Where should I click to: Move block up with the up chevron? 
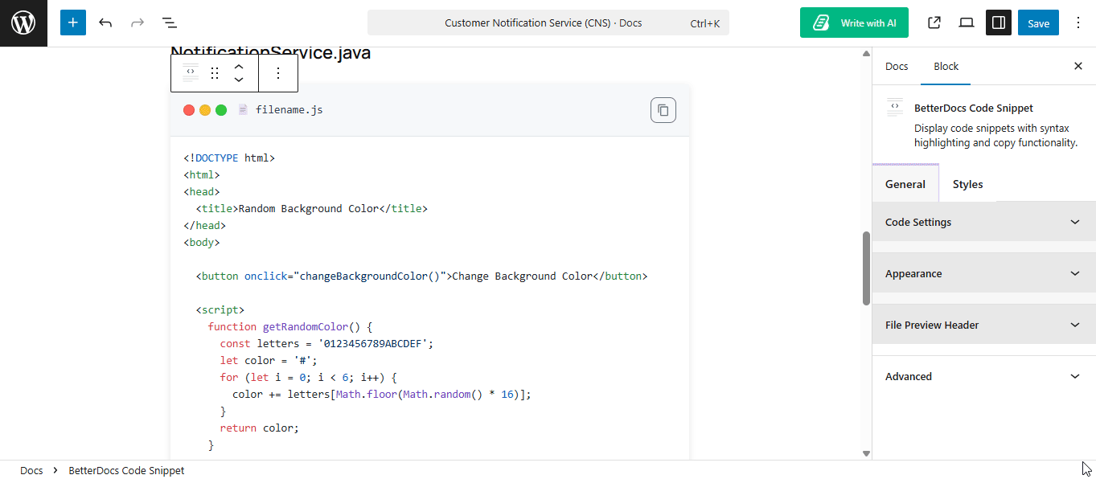click(239, 66)
